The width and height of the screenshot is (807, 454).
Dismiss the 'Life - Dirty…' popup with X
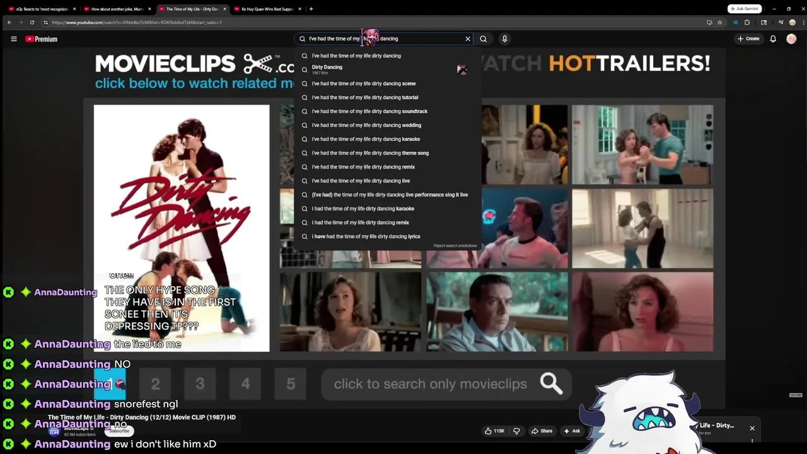(752, 428)
